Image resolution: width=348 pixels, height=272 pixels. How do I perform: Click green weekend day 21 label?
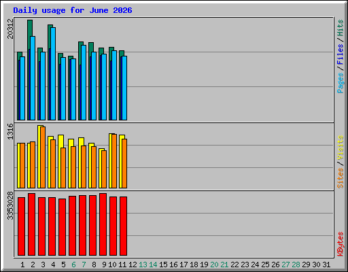coord(224,265)
